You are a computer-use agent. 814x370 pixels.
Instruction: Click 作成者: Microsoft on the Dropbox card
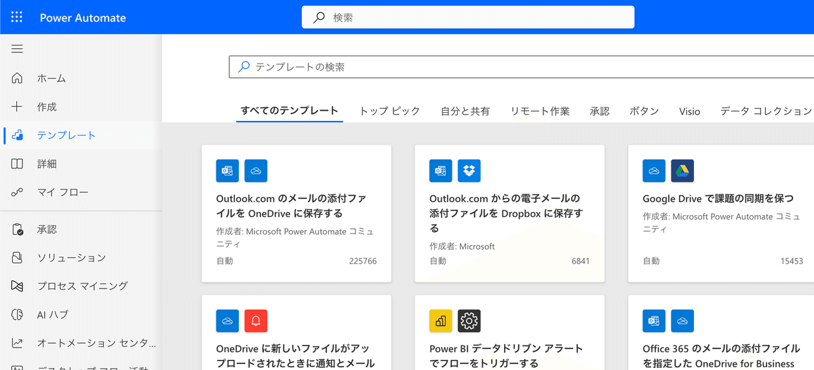pyautogui.click(x=462, y=246)
